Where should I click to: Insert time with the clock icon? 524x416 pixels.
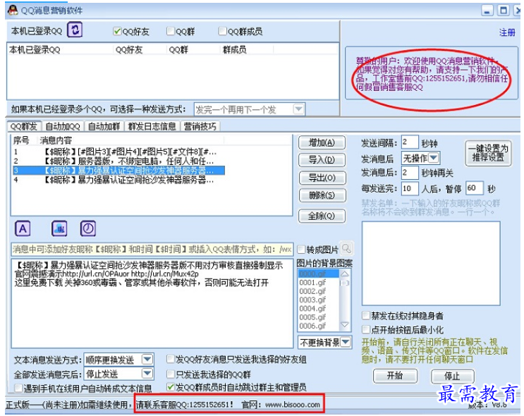tap(88, 229)
